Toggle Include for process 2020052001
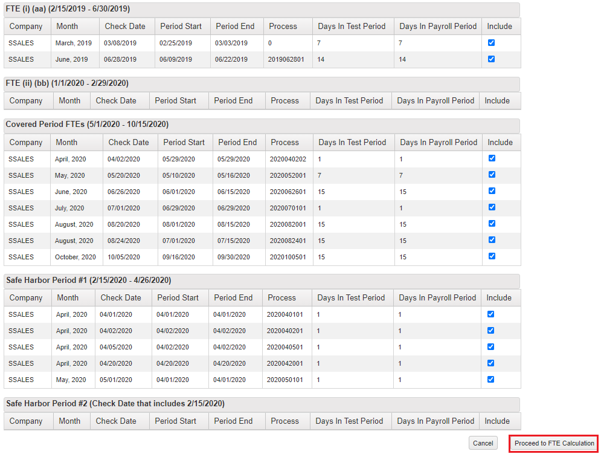The width and height of the screenshot is (601, 454). (x=492, y=175)
